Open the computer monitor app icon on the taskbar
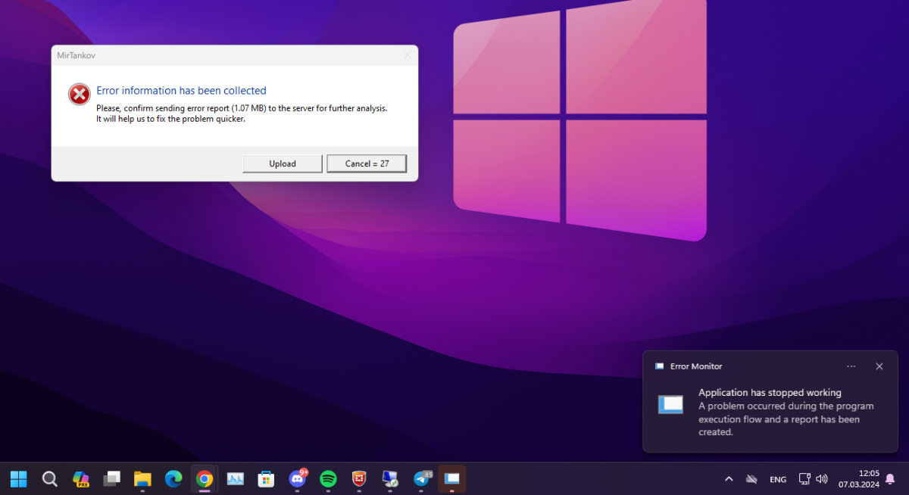 point(390,478)
